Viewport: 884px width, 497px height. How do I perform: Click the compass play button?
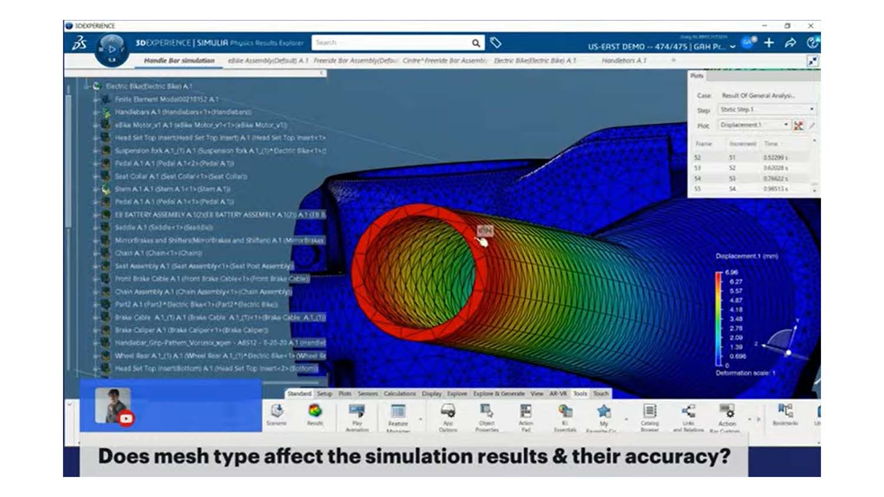(111, 49)
